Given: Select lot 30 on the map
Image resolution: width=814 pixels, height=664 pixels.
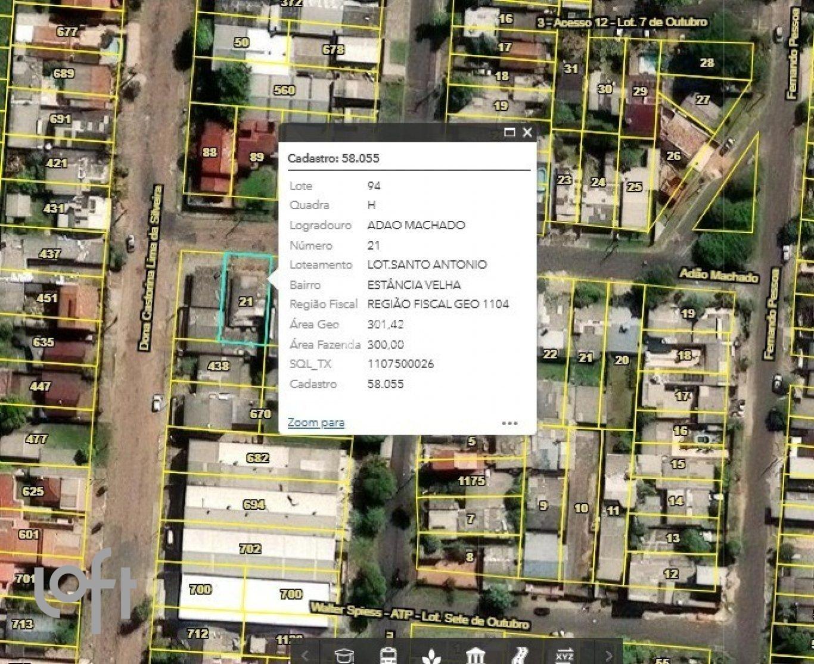Looking at the screenshot, I should [x=605, y=89].
